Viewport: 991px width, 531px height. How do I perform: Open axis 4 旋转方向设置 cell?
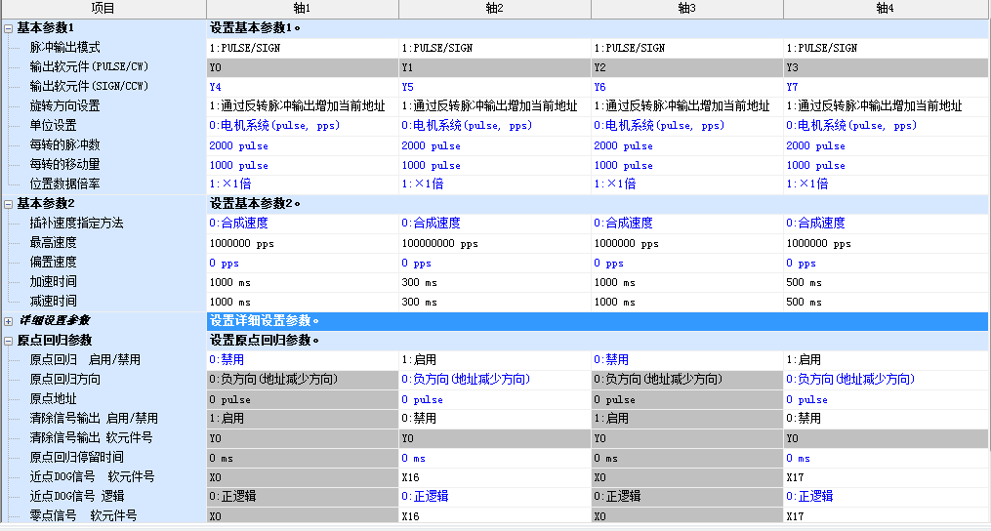[x=885, y=106]
